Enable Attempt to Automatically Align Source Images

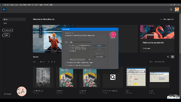tap(66, 62)
